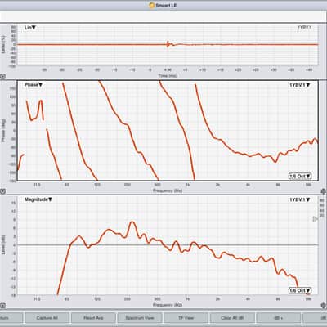Image resolution: width=327 pixels, height=327 pixels.
Task: Click the Smaart LE icon in the title bar
Action: [x=152, y=5]
